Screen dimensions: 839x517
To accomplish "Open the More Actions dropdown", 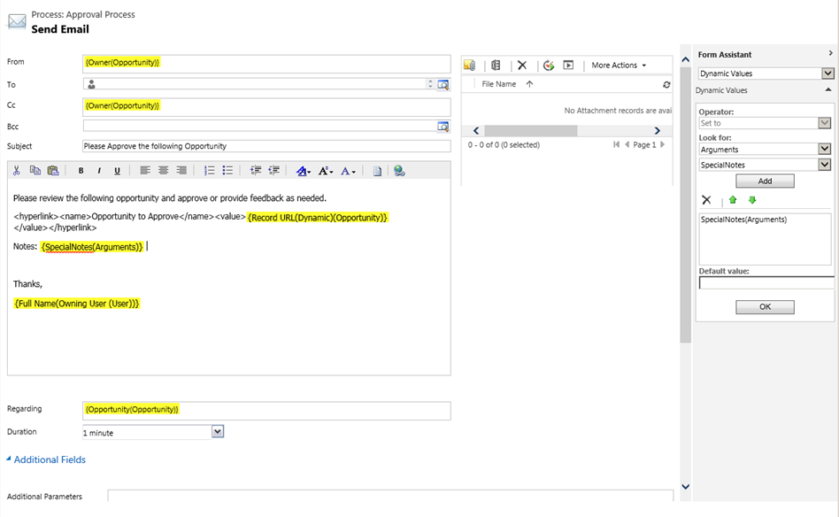I will pyautogui.click(x=618, y=65).
